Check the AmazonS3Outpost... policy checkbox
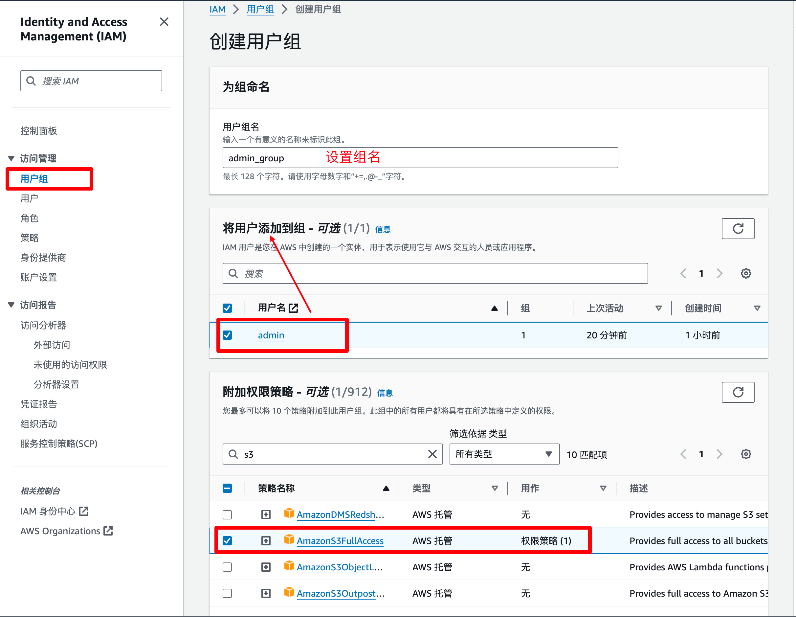The height and width of the screenshot is (617, 796). tap(227, 593)
